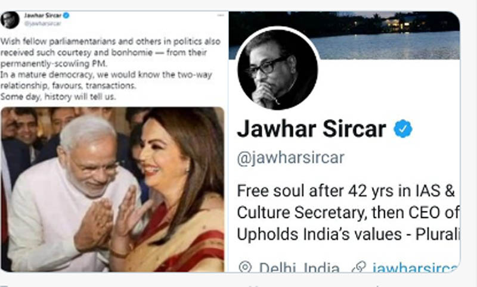The height and width of the screenshot is (287, 477).
Task: Click the large @jawharsircar profile handle
Action: pos(290,158)
